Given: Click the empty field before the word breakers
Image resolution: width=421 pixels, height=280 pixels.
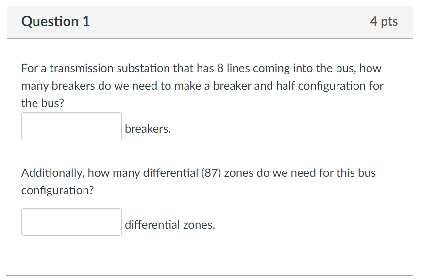Looking at the screenshot, I should (x=71, y=126).
